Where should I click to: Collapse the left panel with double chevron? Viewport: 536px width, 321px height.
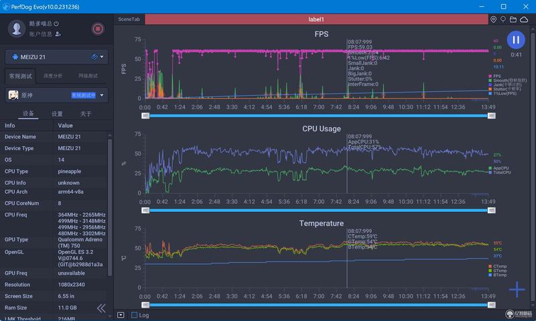101,308
